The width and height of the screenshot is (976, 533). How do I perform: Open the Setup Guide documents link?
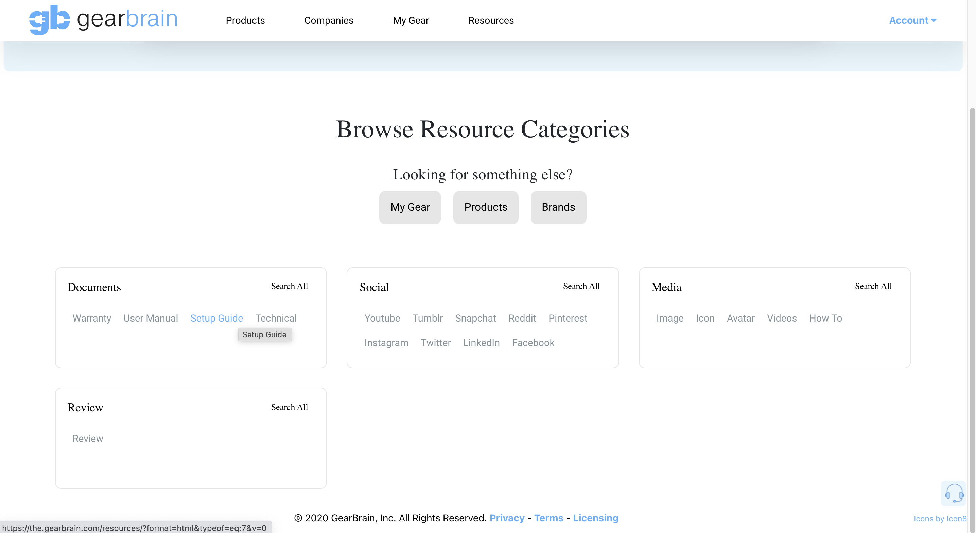(x=216, y=318)
